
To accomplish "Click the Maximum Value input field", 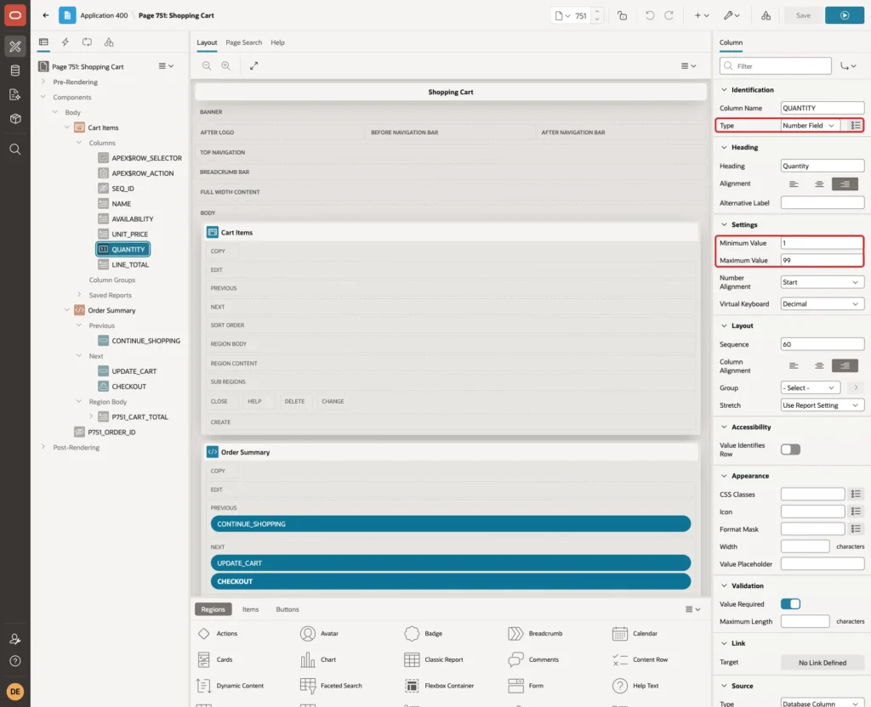I will [822, 260].
